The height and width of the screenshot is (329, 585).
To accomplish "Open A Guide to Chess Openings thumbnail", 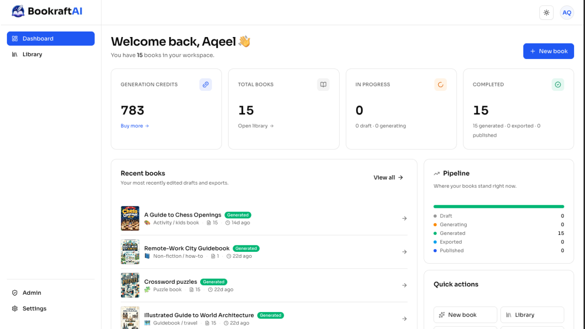I will click(130, 218).
